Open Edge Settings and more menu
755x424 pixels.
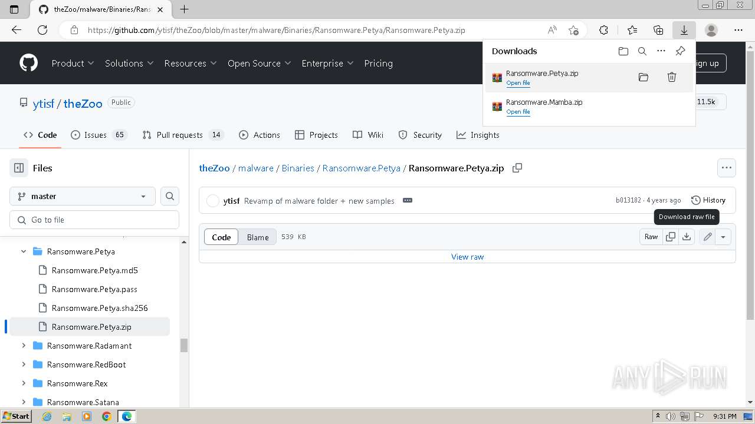point(738,30)
